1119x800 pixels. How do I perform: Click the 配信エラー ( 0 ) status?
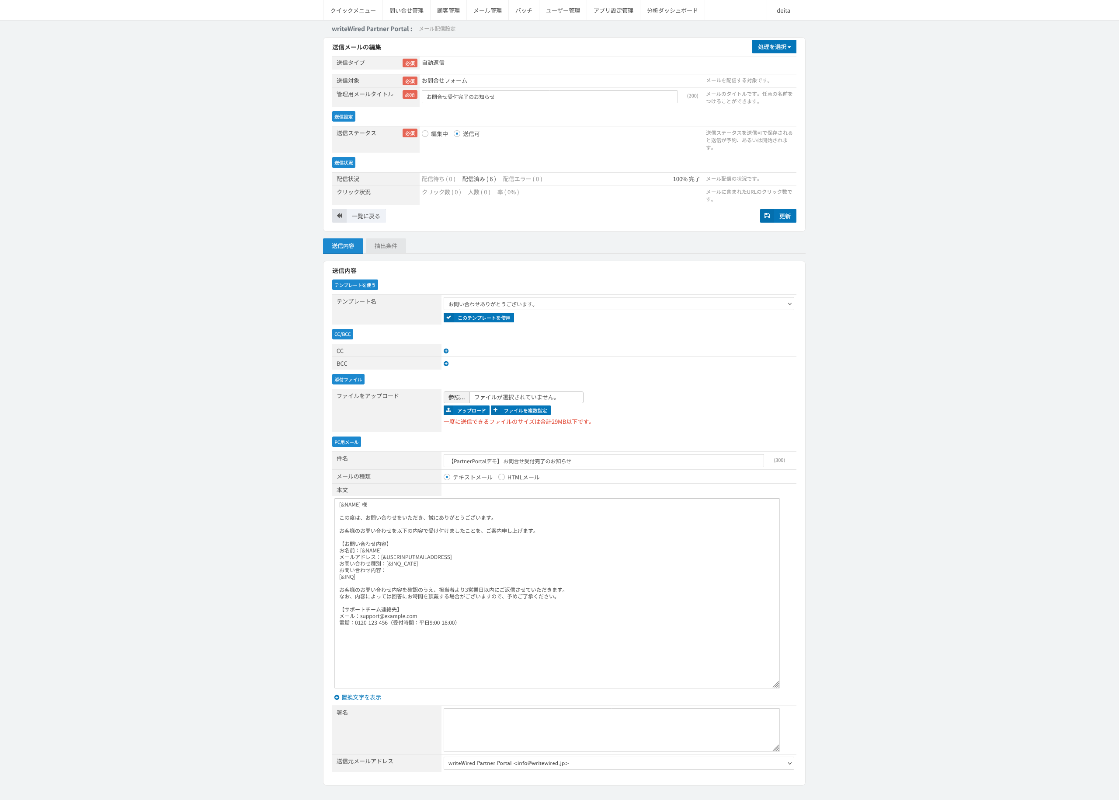click(x=522, y=179)
